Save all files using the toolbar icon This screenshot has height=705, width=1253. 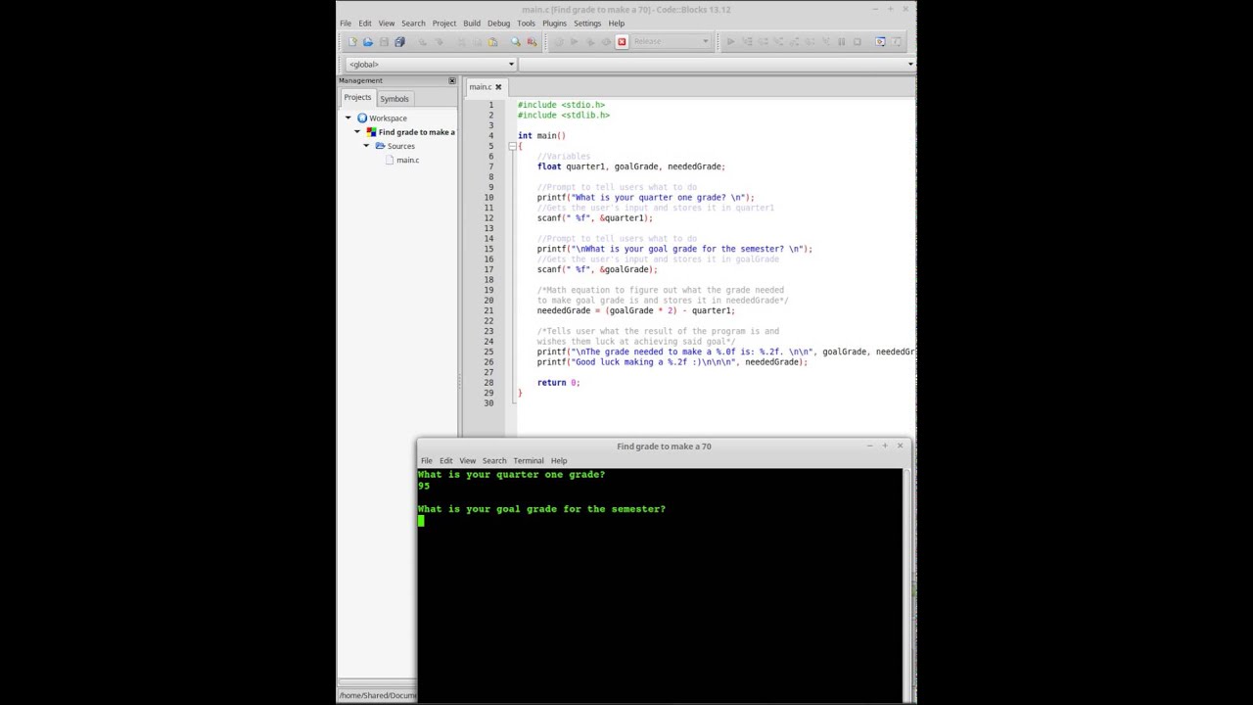coord(399,41)
